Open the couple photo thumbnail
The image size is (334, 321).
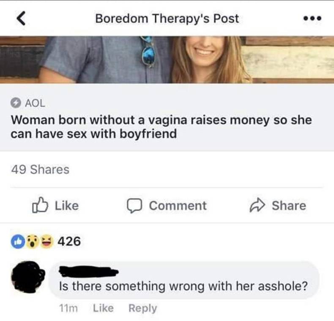167,60
